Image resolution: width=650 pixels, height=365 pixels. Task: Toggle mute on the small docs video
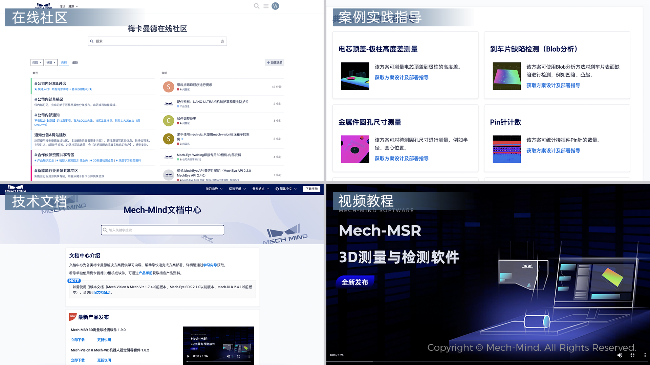point(228,356)
